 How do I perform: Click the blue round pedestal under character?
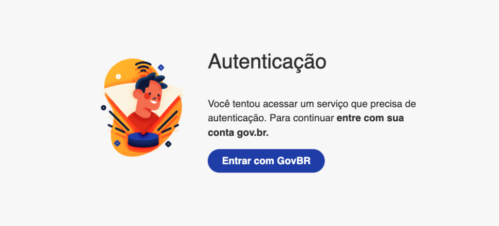click(143, 140)
